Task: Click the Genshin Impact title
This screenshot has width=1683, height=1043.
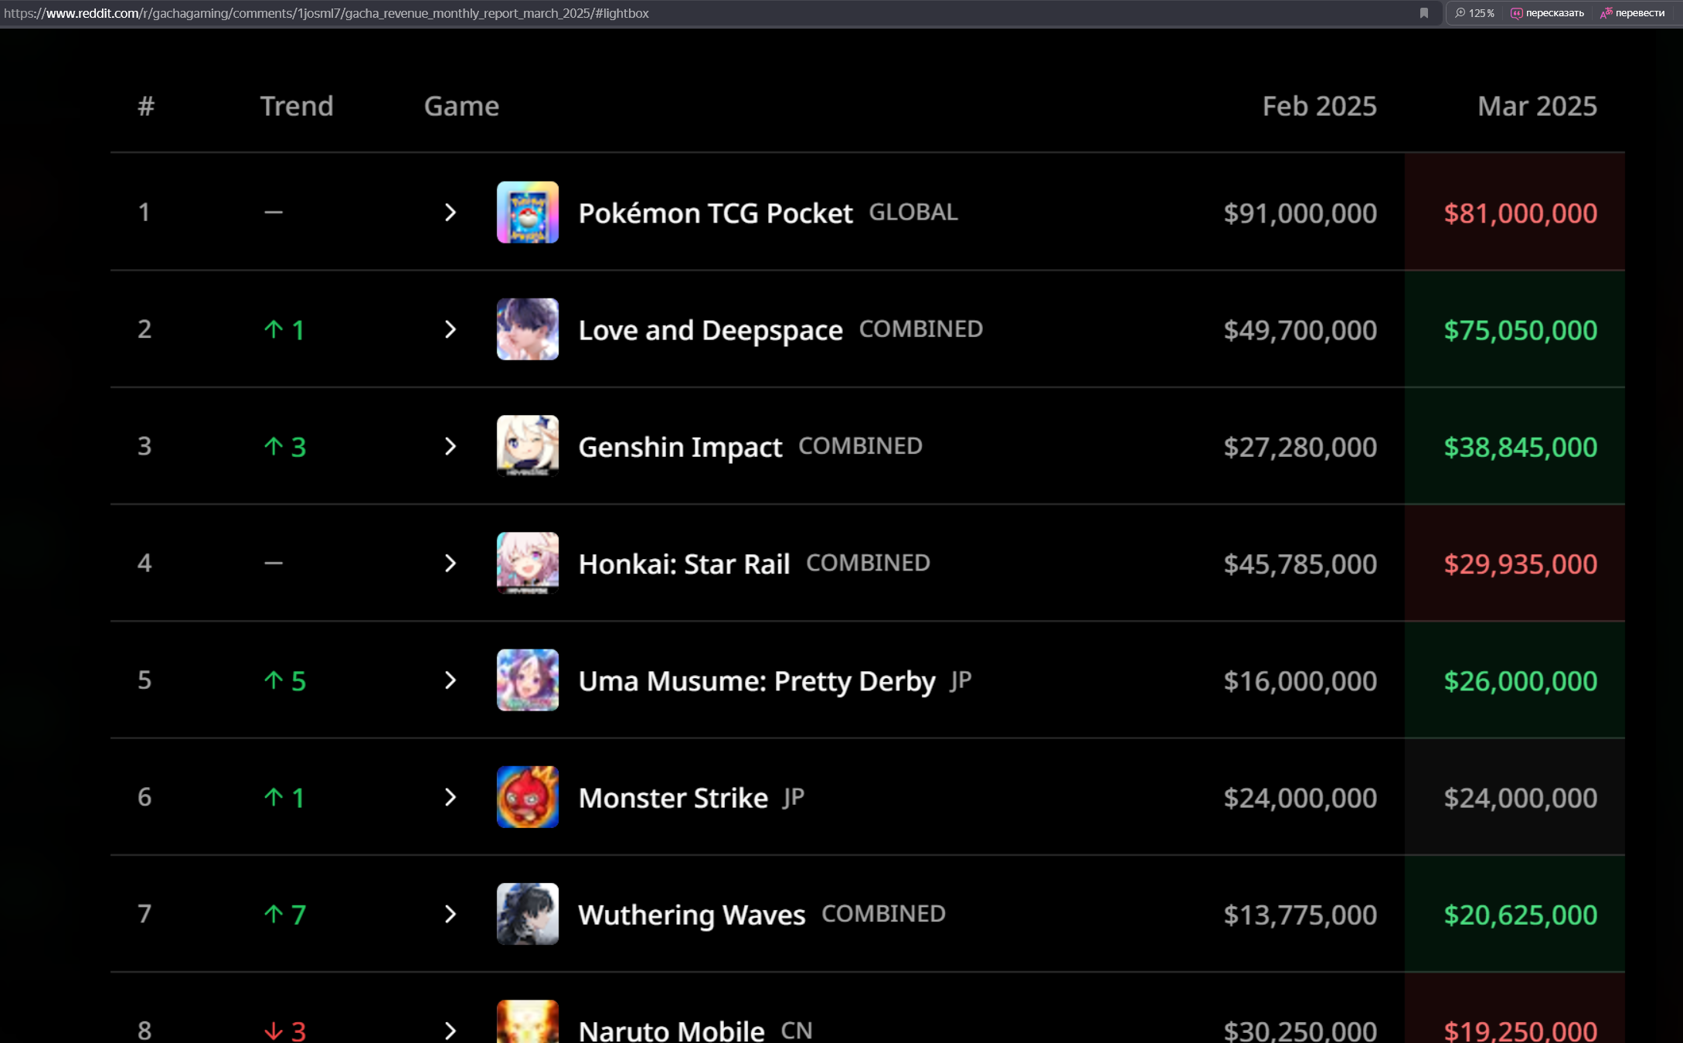Action: coord(680,447)
